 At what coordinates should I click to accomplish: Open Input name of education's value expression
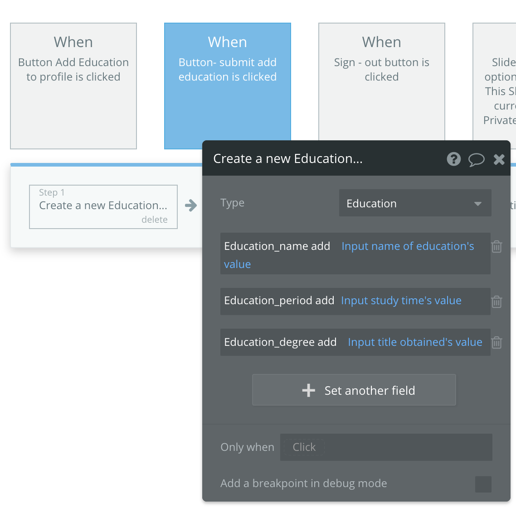coord(407,246)
